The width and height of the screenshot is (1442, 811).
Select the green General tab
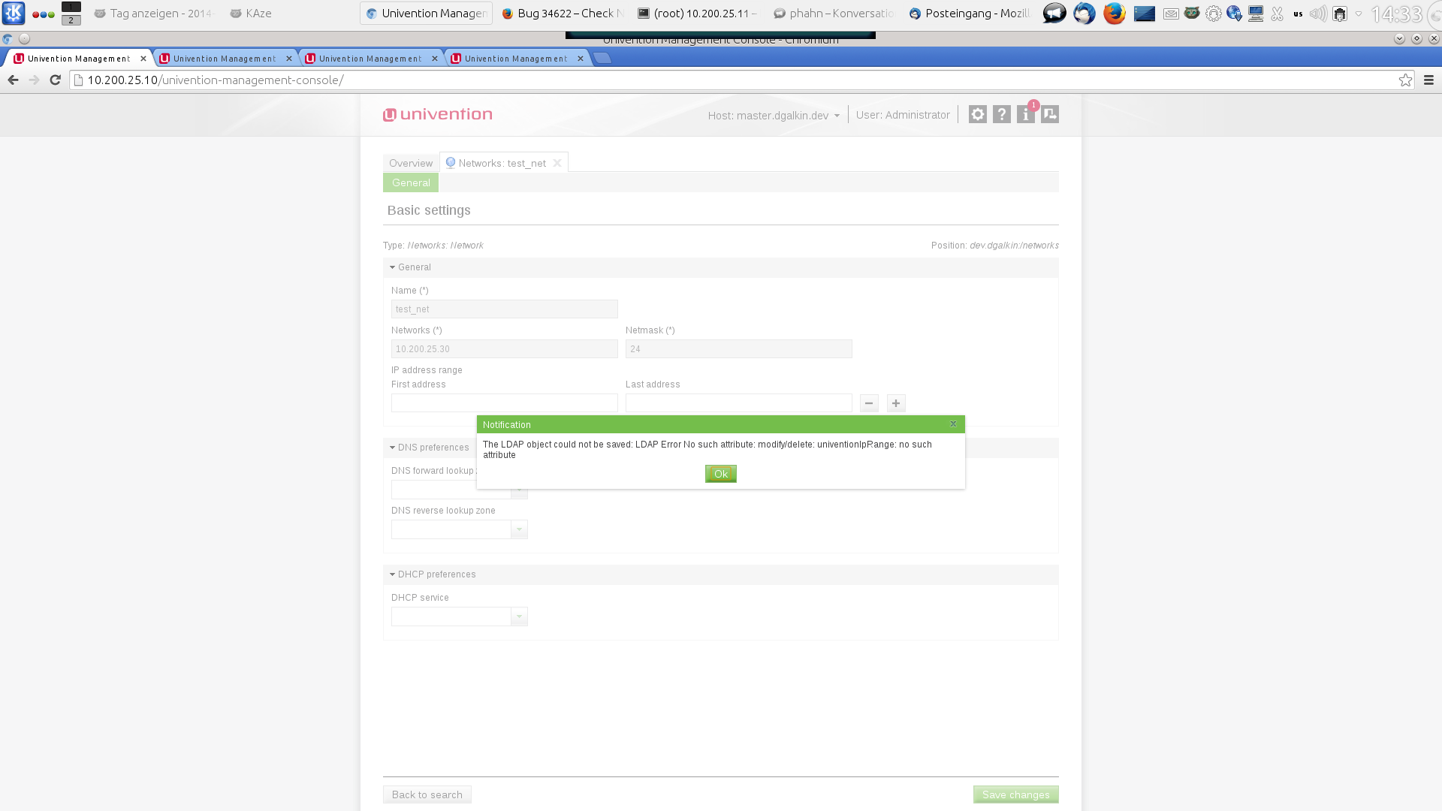(411, 182)
